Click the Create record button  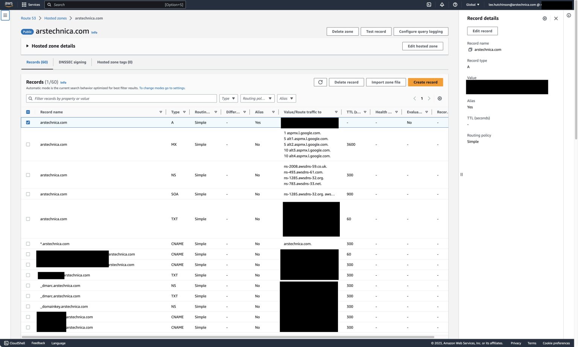tap(425, 82)
